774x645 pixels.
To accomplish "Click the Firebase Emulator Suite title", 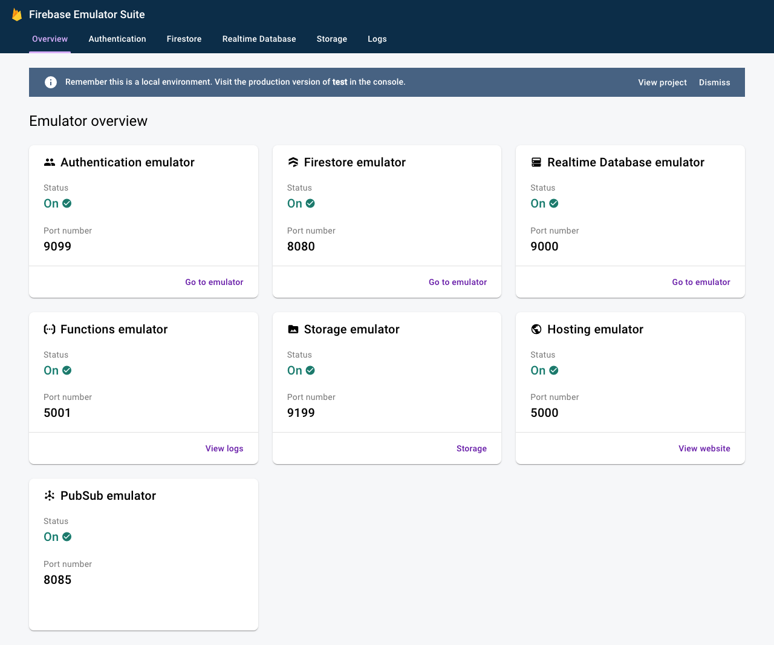I will 87,15.
